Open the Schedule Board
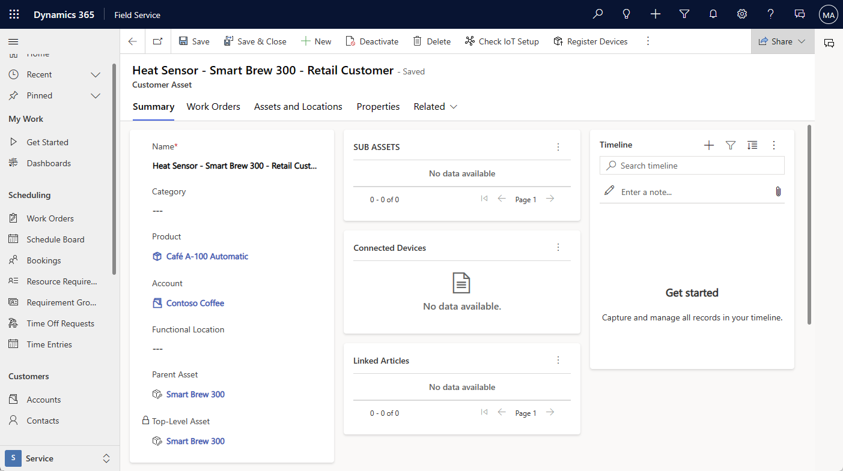Image resolution: width=843 pixels, height=471 pixels. [x=55, y=239]
